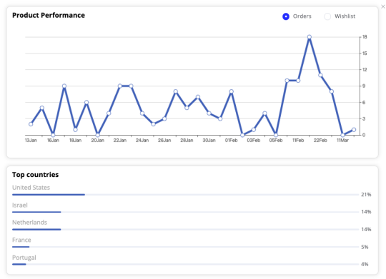Click the 11Mar zero-value data point

[342, 135]
